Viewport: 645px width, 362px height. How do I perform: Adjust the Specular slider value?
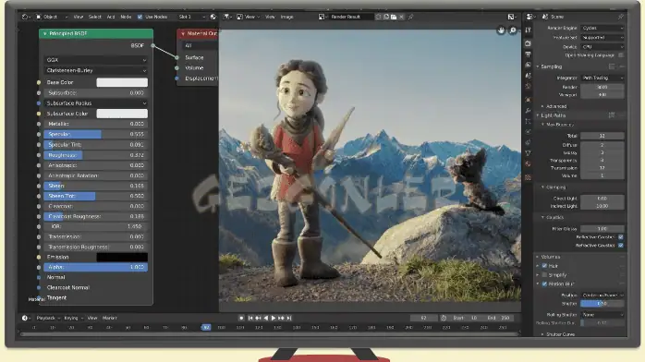point(96,134)
